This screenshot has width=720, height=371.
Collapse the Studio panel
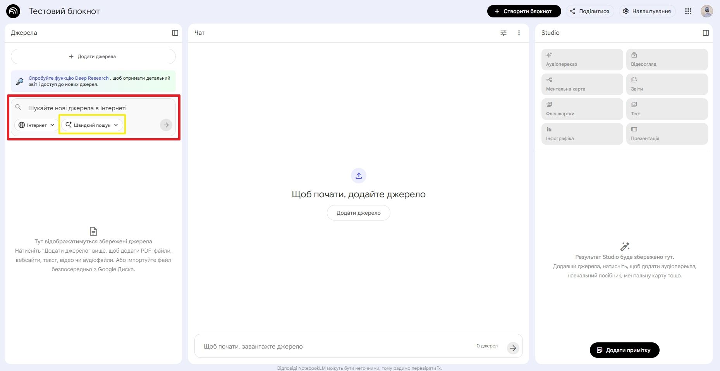(x=705, y=33)
